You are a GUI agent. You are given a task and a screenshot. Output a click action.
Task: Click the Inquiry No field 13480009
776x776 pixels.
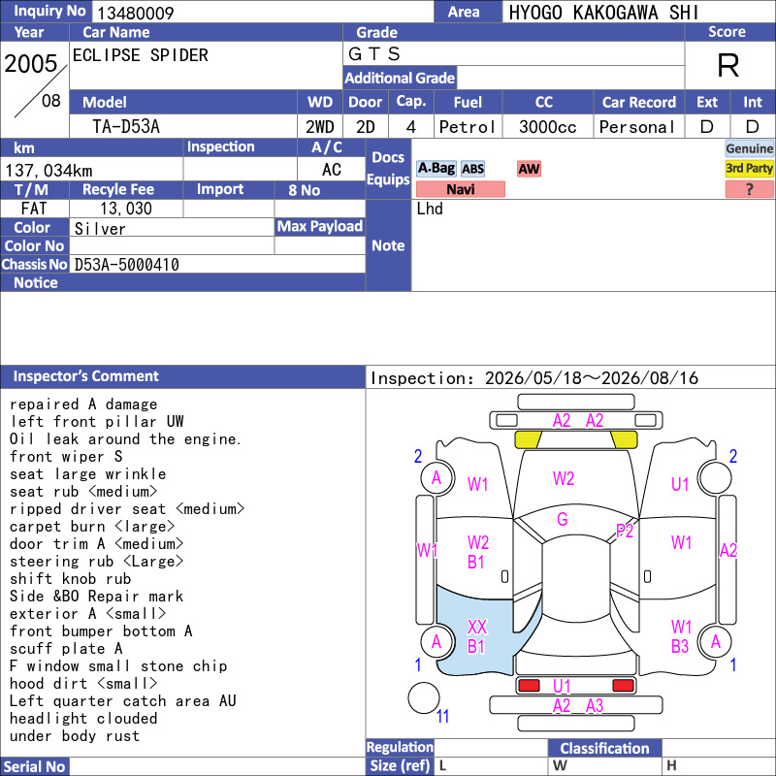[263, 12]
